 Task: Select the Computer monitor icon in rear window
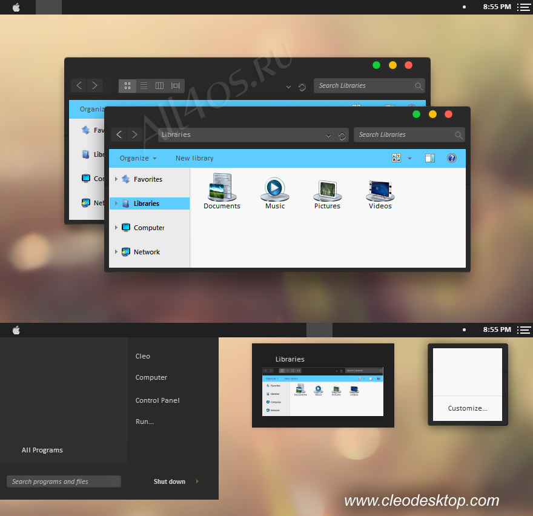coord(86,178)
